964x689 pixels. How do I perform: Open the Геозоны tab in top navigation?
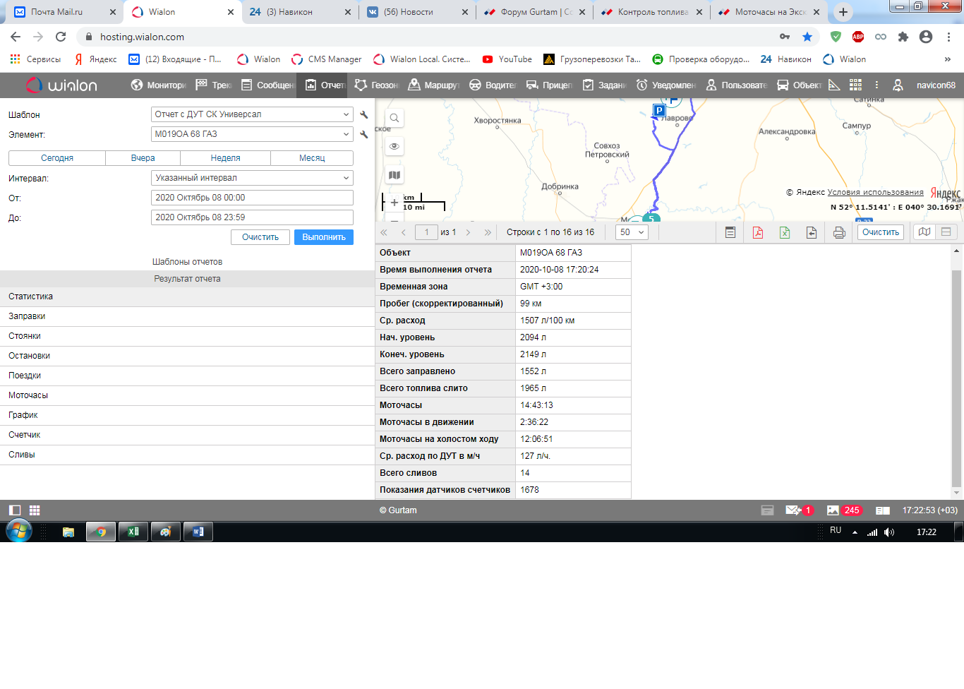click(x=377, y=85)
